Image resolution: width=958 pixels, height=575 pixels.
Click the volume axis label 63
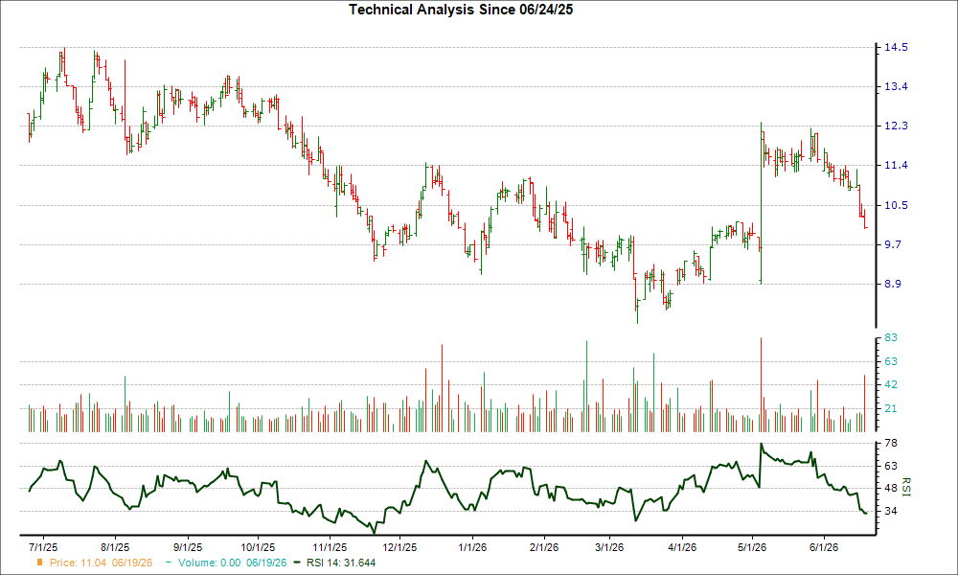click(x=891, y=361)
